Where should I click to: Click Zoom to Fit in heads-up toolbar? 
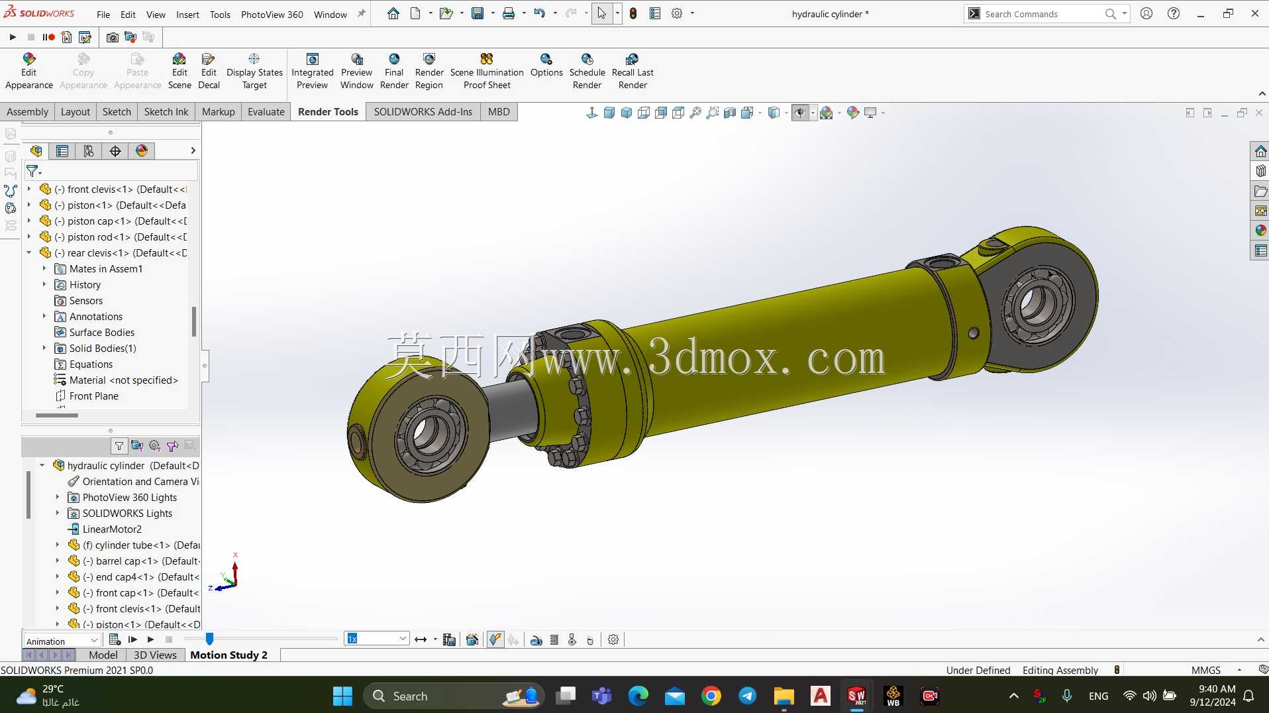tap(695, 113)
